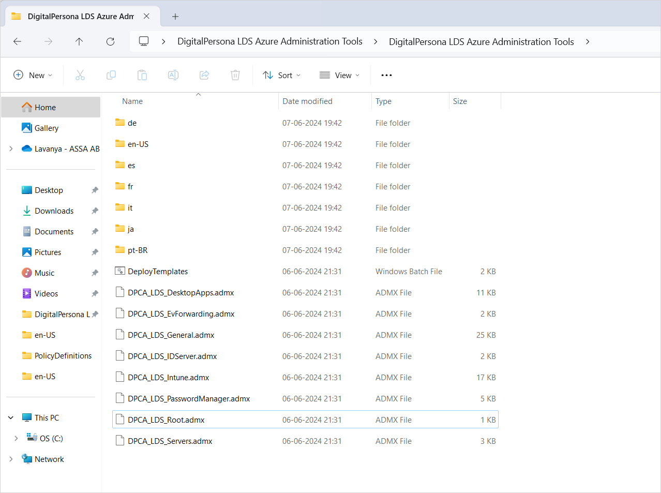This screenshot has width=661, height=493.
Task: Click the Share icon in toolbar
Action: pyautogui.click(x=204, y=75)
